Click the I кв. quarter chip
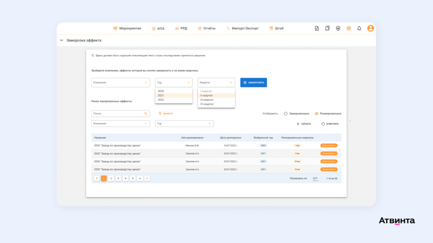The width and height of the screenshot is (433, 243). coord(297,145)
